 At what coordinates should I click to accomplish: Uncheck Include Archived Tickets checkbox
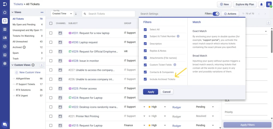tap(145, 79)
